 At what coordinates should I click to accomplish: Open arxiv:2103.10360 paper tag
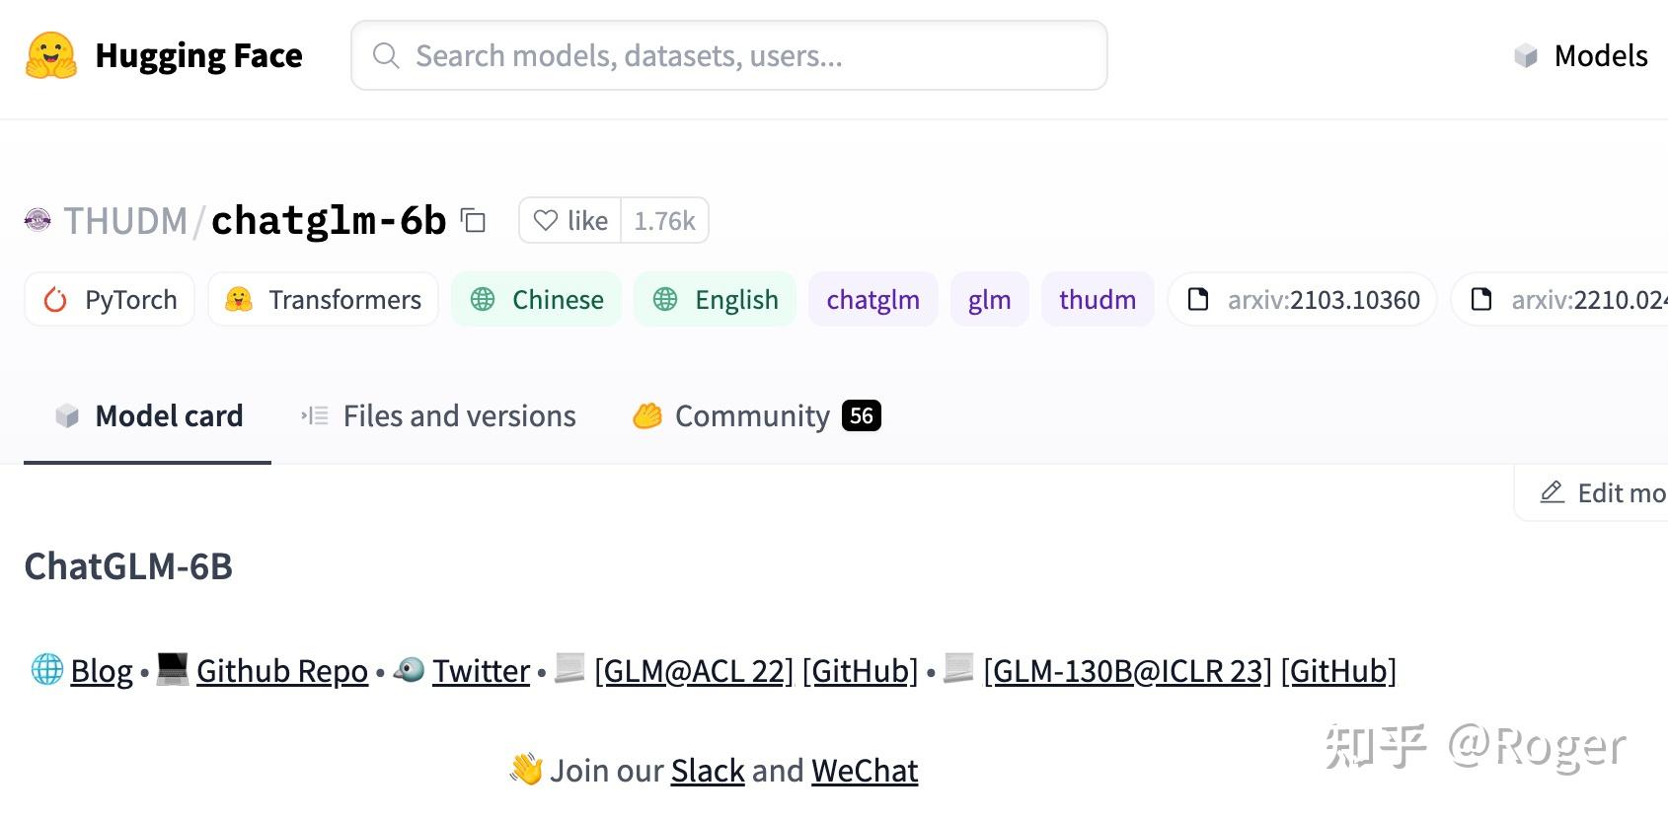pos(1303,300)
